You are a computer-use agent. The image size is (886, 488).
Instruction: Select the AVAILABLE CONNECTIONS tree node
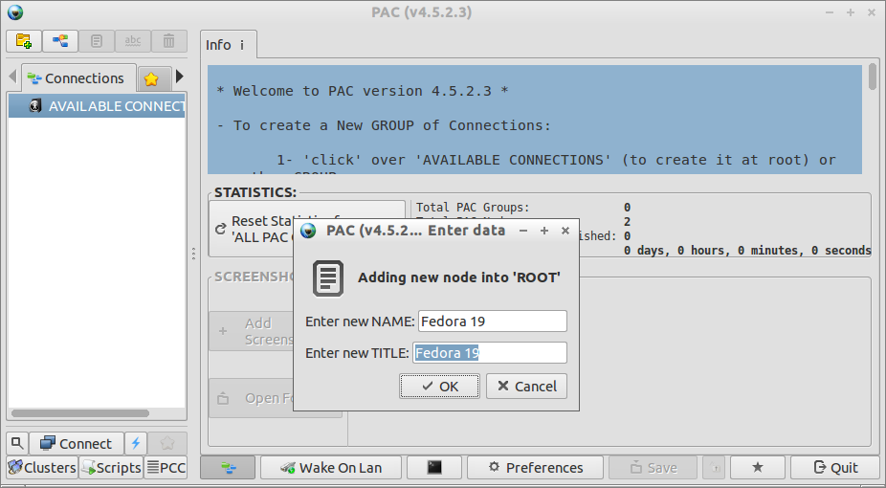[x=97, y=106]
